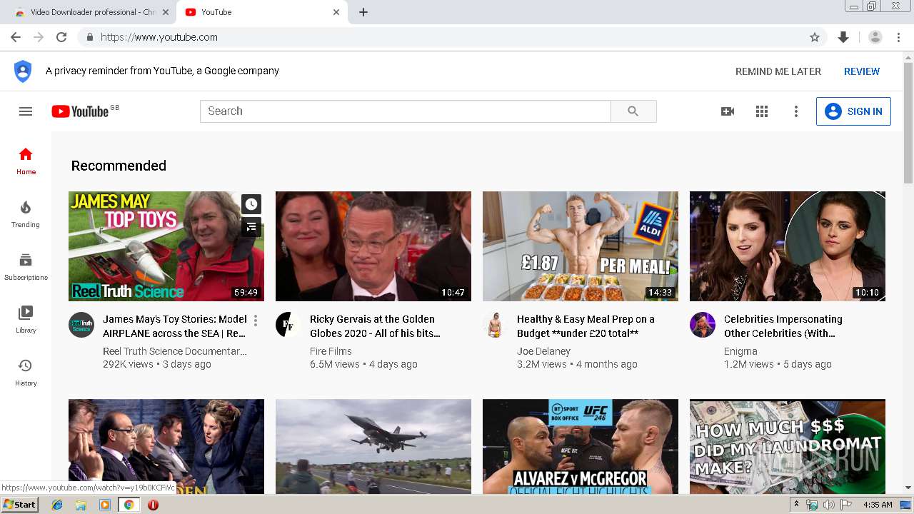Viewport: 914px width, 514px height.
Task: Click the SIGN IN button
Action: click(x=853, y=111)
